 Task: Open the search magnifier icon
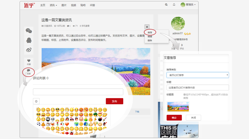(x=166, y=5)
